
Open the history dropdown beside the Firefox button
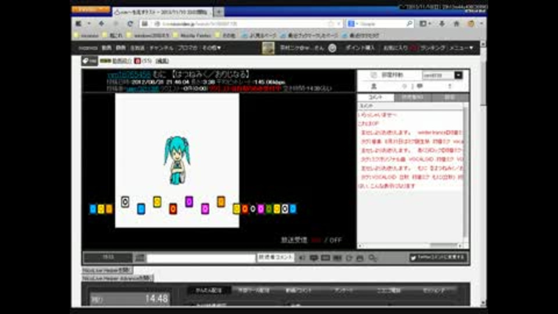[x=89, y=23]
